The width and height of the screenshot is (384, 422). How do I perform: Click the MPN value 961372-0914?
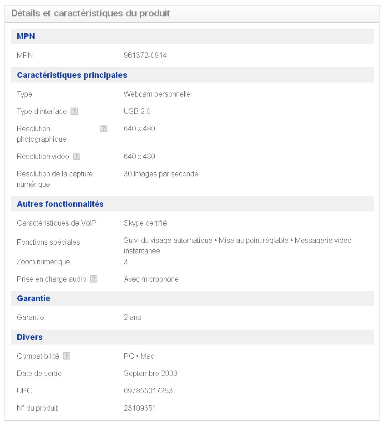[145, 56]
